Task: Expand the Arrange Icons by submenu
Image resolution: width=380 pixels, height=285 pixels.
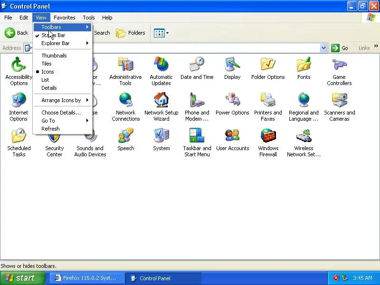Action: point(63,100)
